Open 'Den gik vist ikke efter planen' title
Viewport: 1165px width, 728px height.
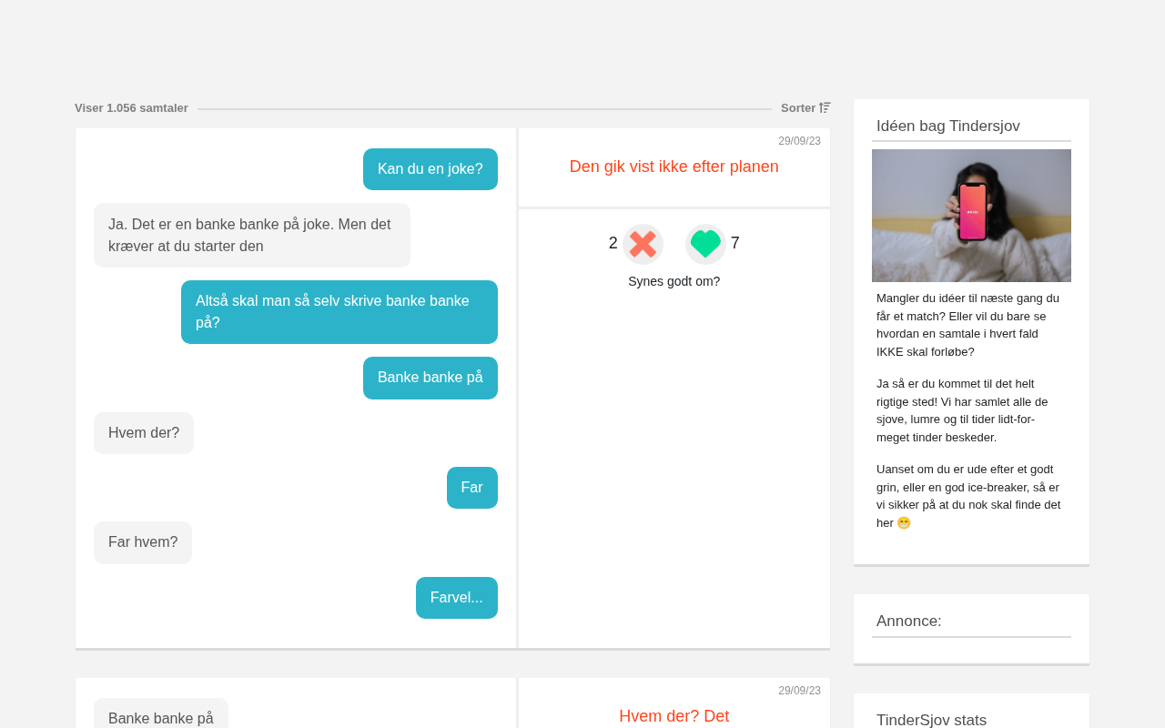coord(674,167)
